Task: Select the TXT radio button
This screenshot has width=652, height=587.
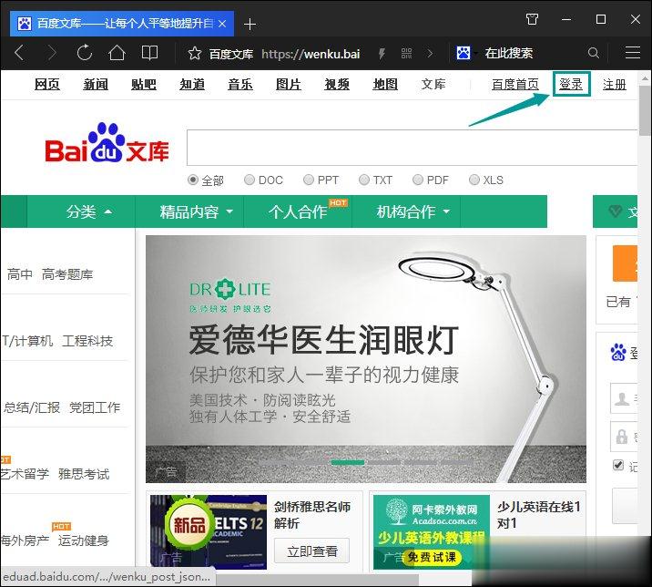Action: tap(364, 180)
